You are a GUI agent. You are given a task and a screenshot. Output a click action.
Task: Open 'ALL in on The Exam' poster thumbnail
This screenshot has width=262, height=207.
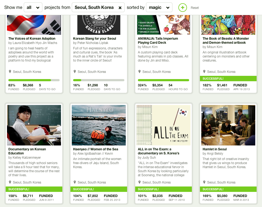click(x=164, y=125)
